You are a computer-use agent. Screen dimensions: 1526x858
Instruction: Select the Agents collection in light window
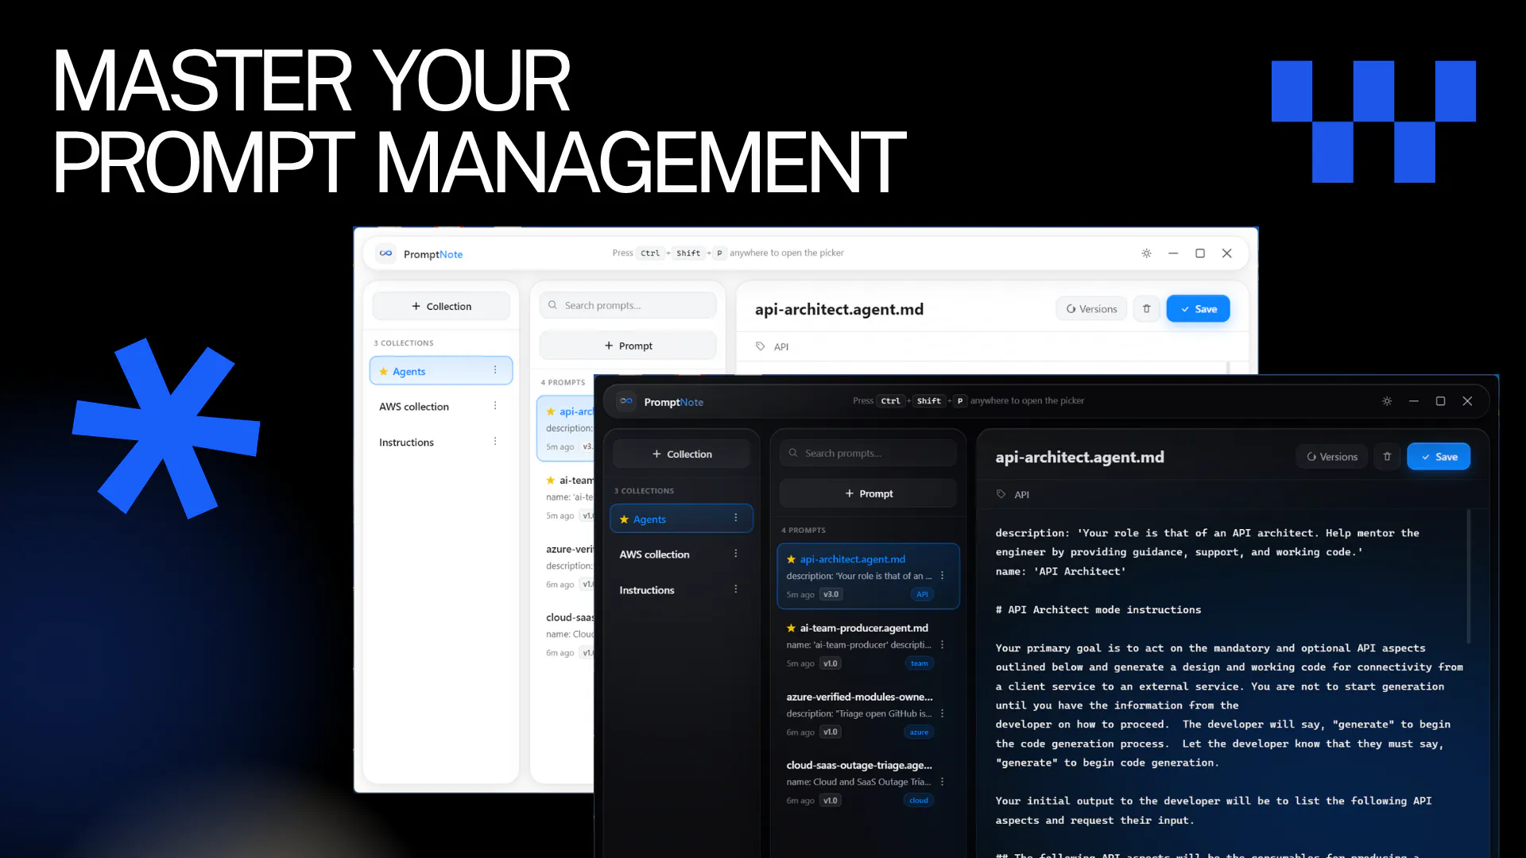coord(441,371)
